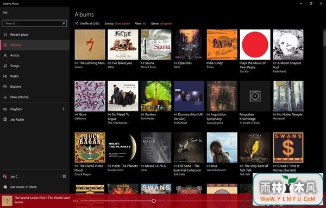Open the Sauna album cover
Viewport: 326px width, 208px height.
pos(156,44)
